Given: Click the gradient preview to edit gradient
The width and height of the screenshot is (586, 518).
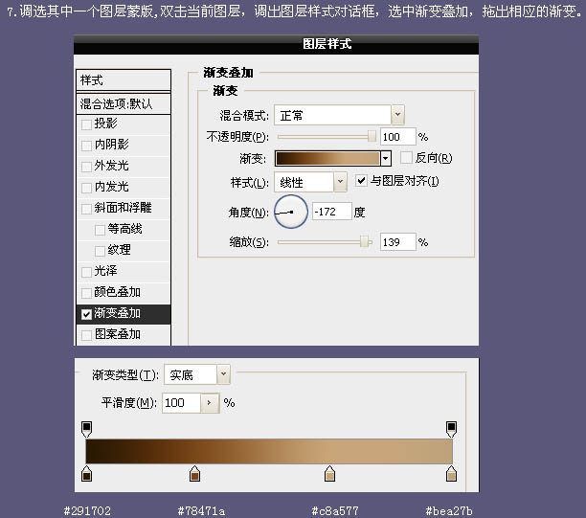Looking at the screenshot, I should [327, 159].
